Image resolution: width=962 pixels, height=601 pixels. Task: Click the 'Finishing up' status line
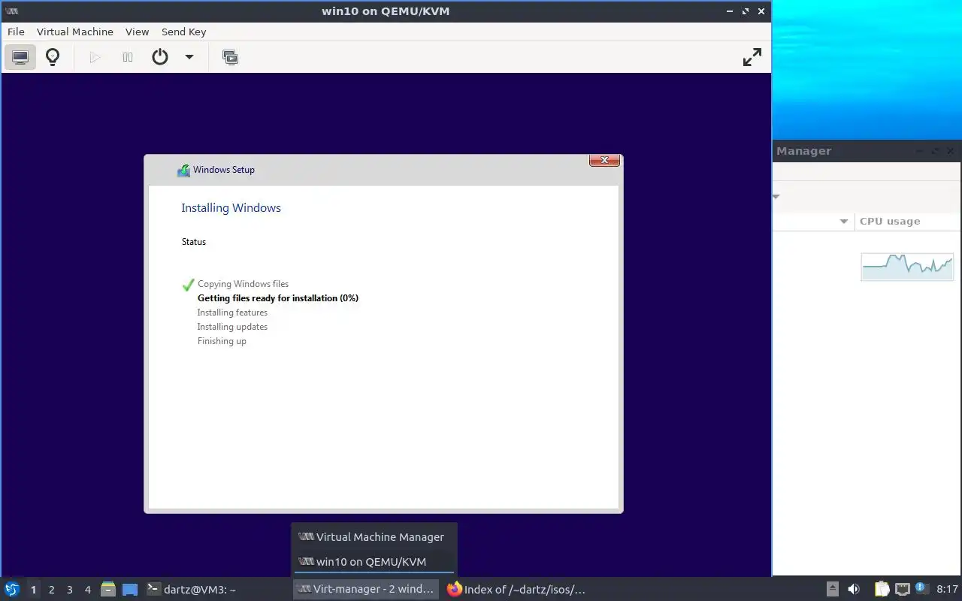point(222,341)
